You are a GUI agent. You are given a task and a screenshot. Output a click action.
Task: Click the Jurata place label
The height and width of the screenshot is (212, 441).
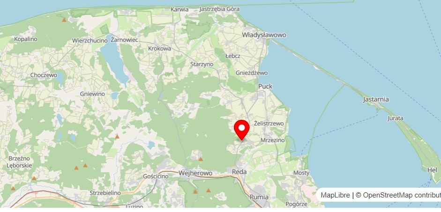[x=396, y=118]
